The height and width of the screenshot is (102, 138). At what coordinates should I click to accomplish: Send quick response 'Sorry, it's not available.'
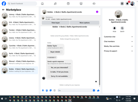59,76
